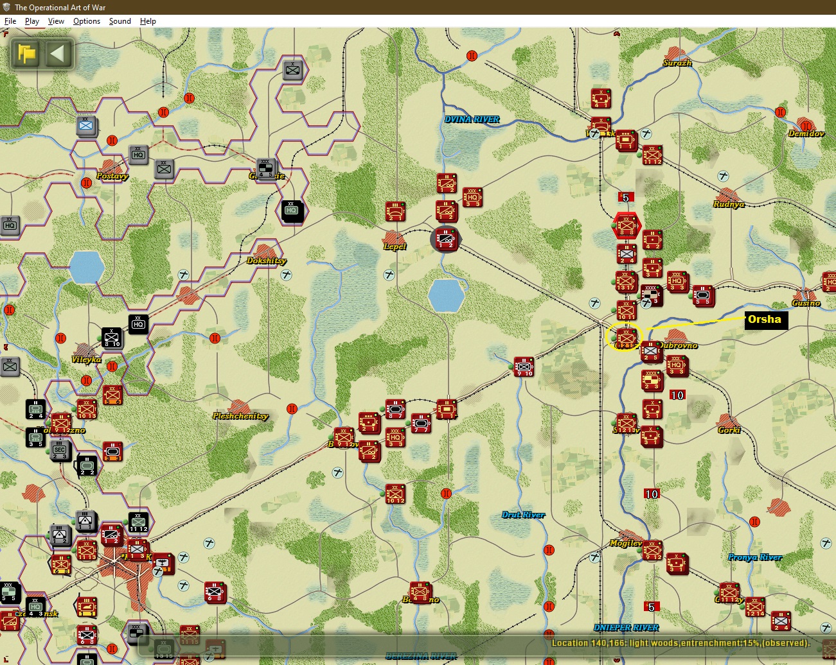Select the red 5-5 armored unit counter

point(703,295)
